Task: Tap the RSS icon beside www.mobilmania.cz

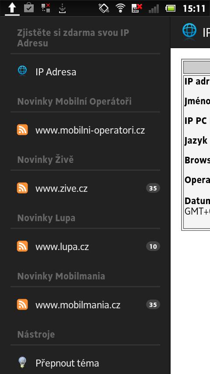Action: tap(22, 305)
